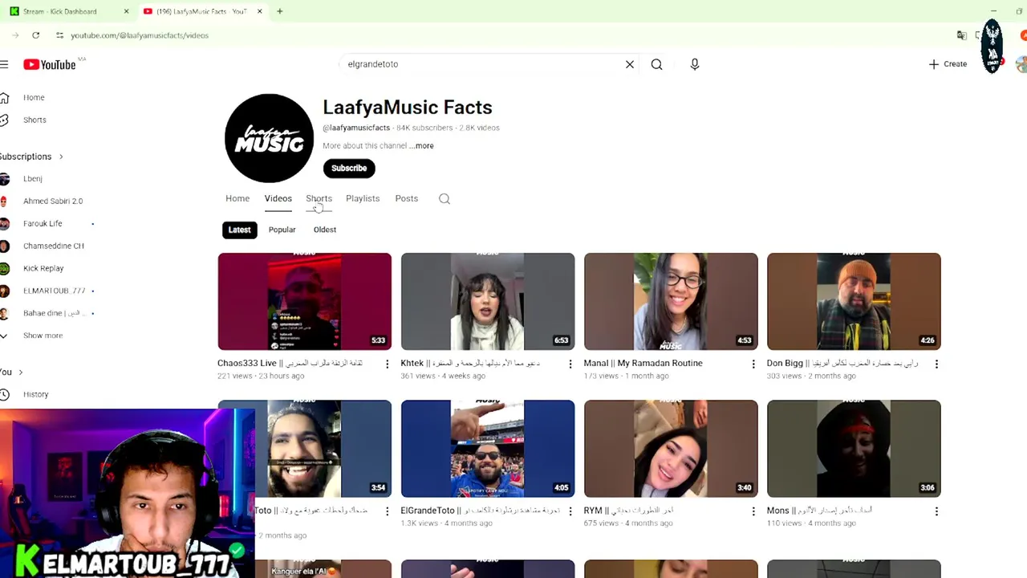Click the browser address bar URL

pos(140,35)
